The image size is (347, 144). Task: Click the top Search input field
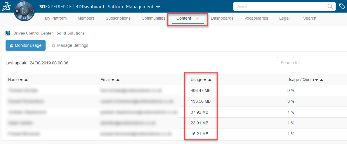click(x=280, y=6)
